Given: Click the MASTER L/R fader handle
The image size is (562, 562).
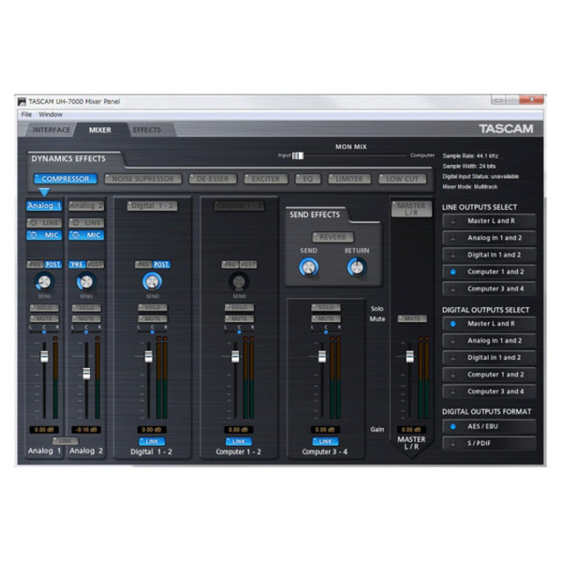Looking at the screenshot, I should click(x=409, y=357).
